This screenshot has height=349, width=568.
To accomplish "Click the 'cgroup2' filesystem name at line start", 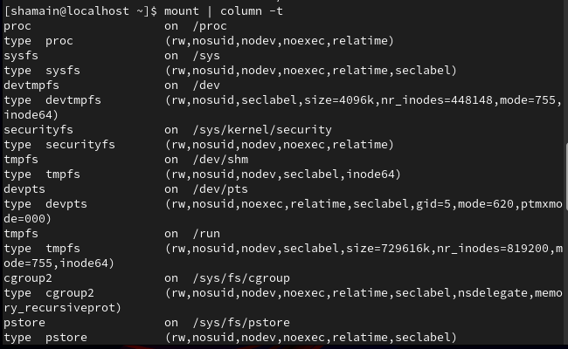I will point(28,278).
